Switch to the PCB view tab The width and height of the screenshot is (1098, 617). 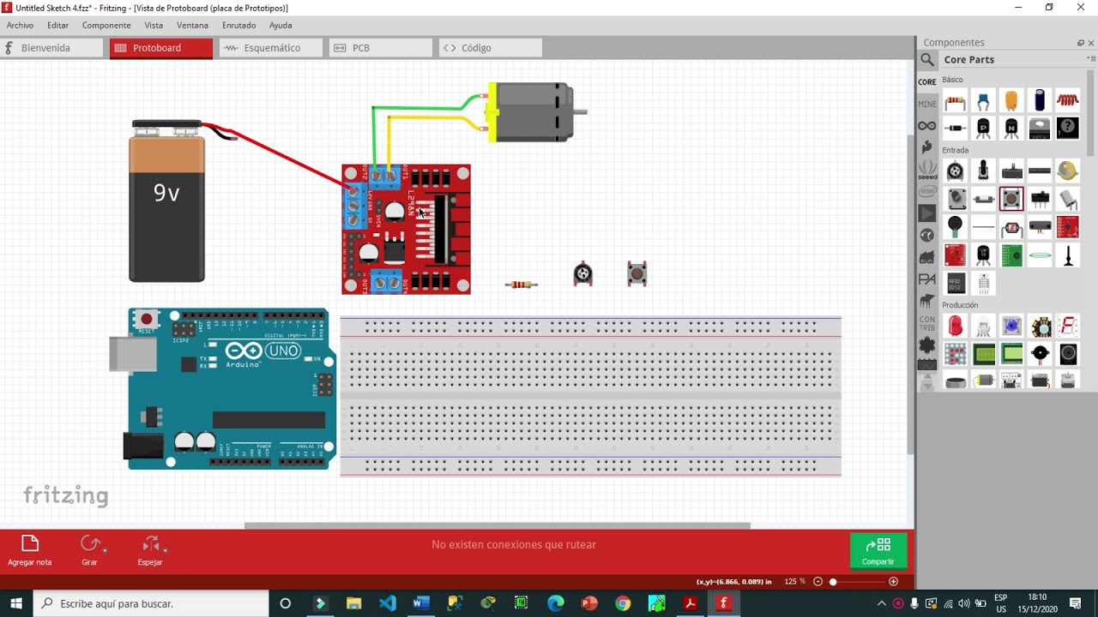381,48
